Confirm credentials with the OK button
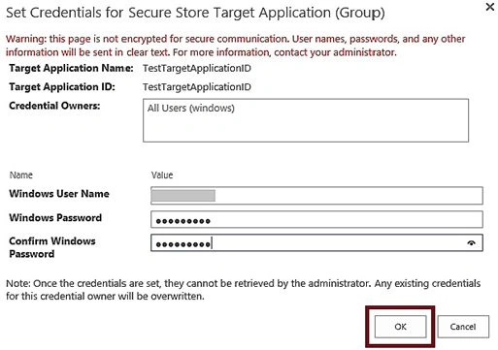Image resolution: width=498 pixels, height=350 pixels. click(x=400, y=327)
